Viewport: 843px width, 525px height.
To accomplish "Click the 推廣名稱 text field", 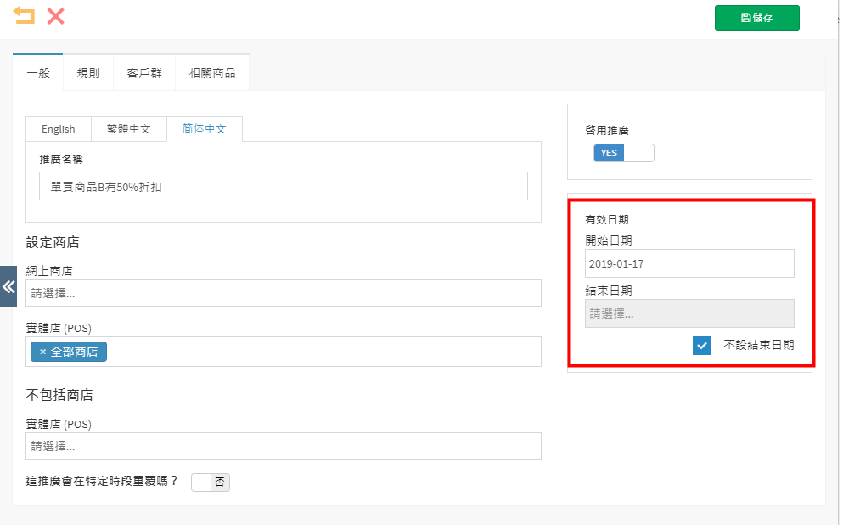I will 284,186.
